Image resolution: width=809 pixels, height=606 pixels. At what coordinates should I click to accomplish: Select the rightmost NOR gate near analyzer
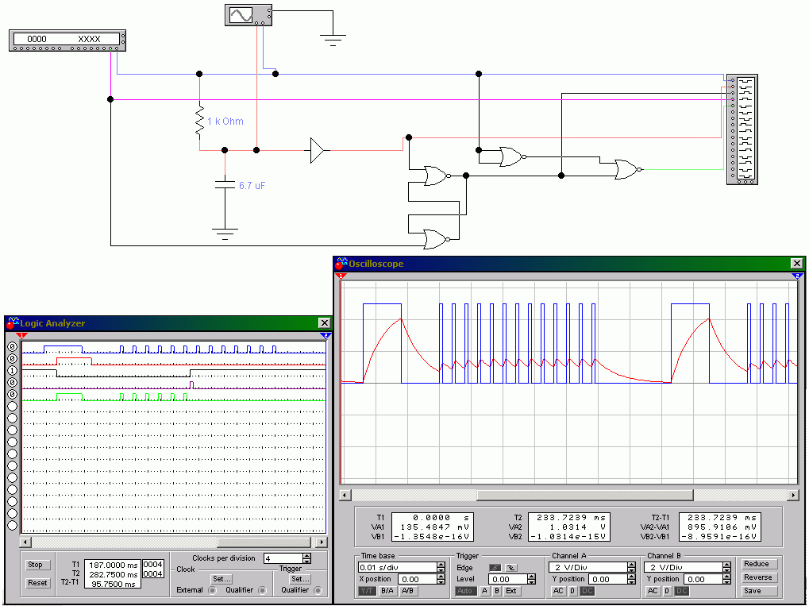coord(626,169)
